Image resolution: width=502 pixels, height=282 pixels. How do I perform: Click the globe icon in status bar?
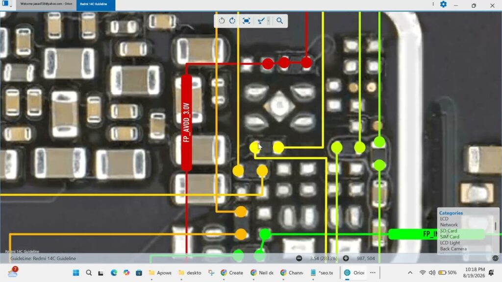click(495, 258)
